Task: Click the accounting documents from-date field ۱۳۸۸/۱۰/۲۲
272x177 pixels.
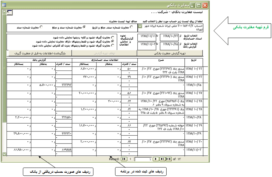Action: (x=169, y=38)
